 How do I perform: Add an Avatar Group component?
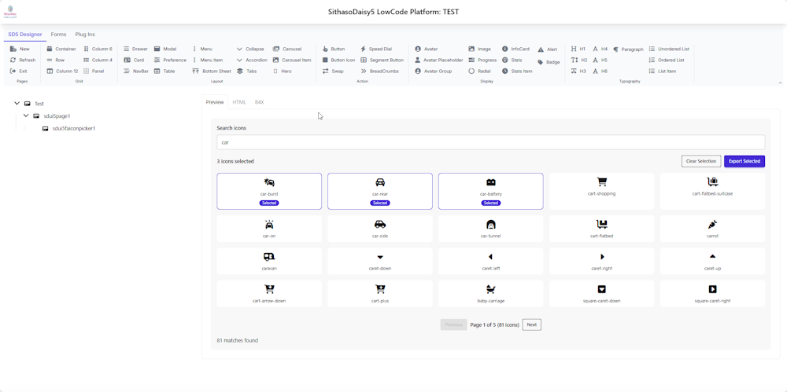click(433, 71)
